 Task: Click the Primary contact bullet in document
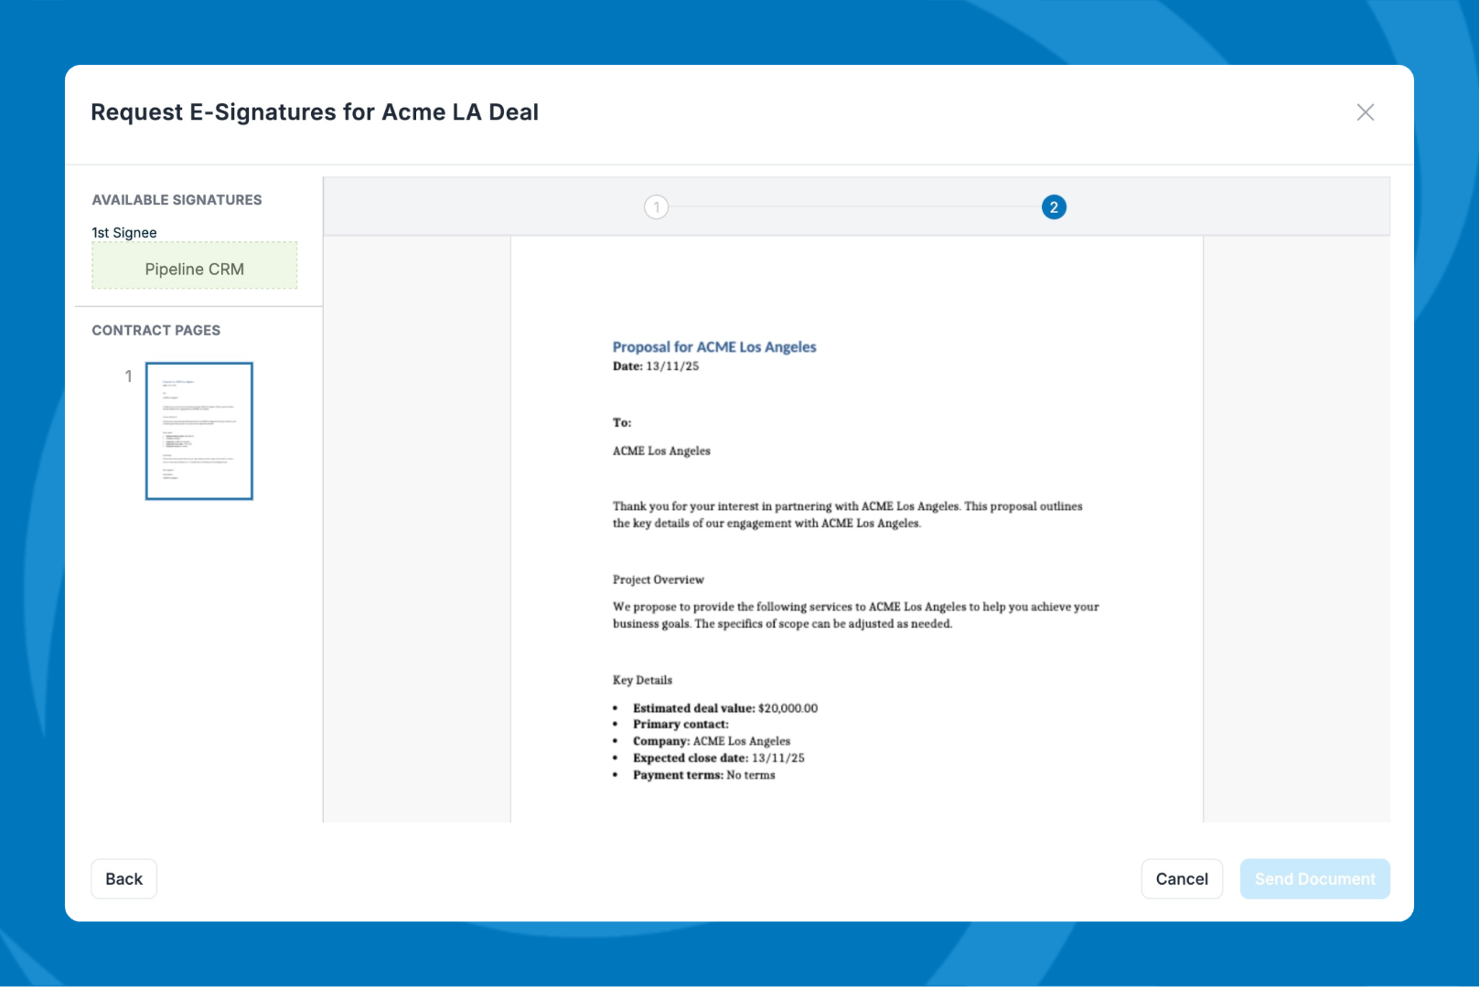tap(681, 725)
